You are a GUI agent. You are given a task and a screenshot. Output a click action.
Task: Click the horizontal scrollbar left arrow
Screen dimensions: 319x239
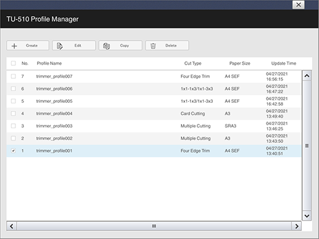(12, 226)
